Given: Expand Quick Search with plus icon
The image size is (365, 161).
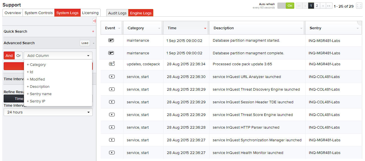Looking at the screenshot, I should (93, 32).
